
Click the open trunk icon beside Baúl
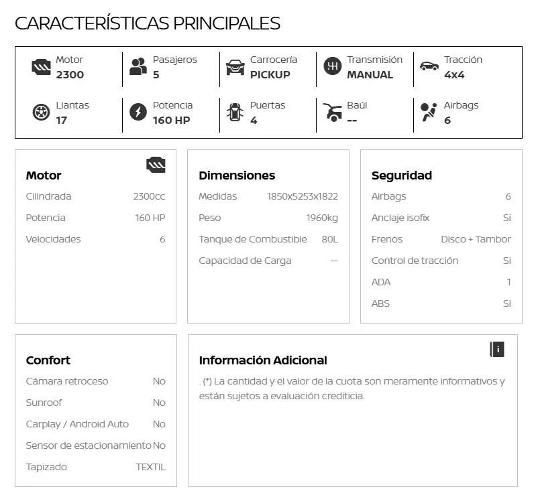point(332,112)
